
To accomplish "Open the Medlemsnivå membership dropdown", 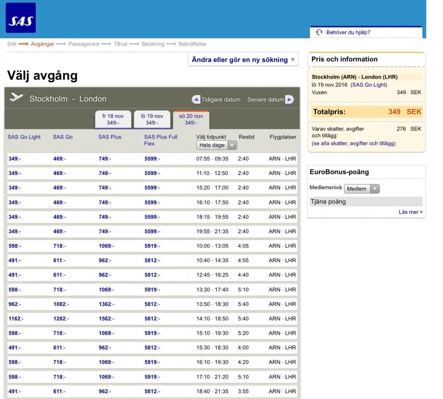I will 362,189.
